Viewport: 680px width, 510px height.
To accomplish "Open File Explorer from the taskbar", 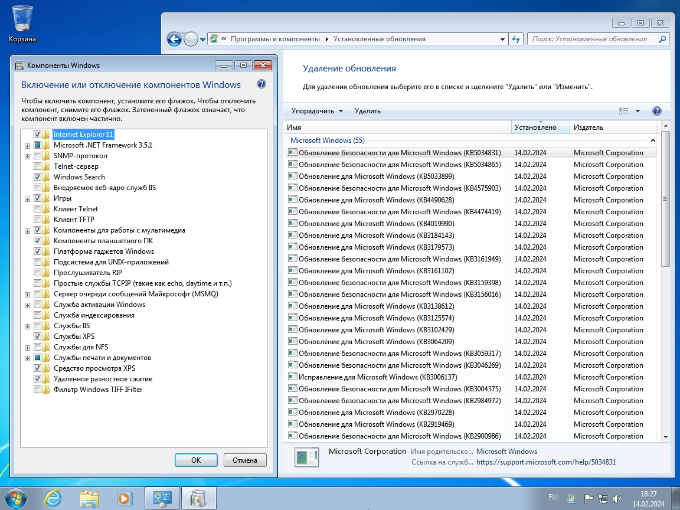I will tap(89, 498).
